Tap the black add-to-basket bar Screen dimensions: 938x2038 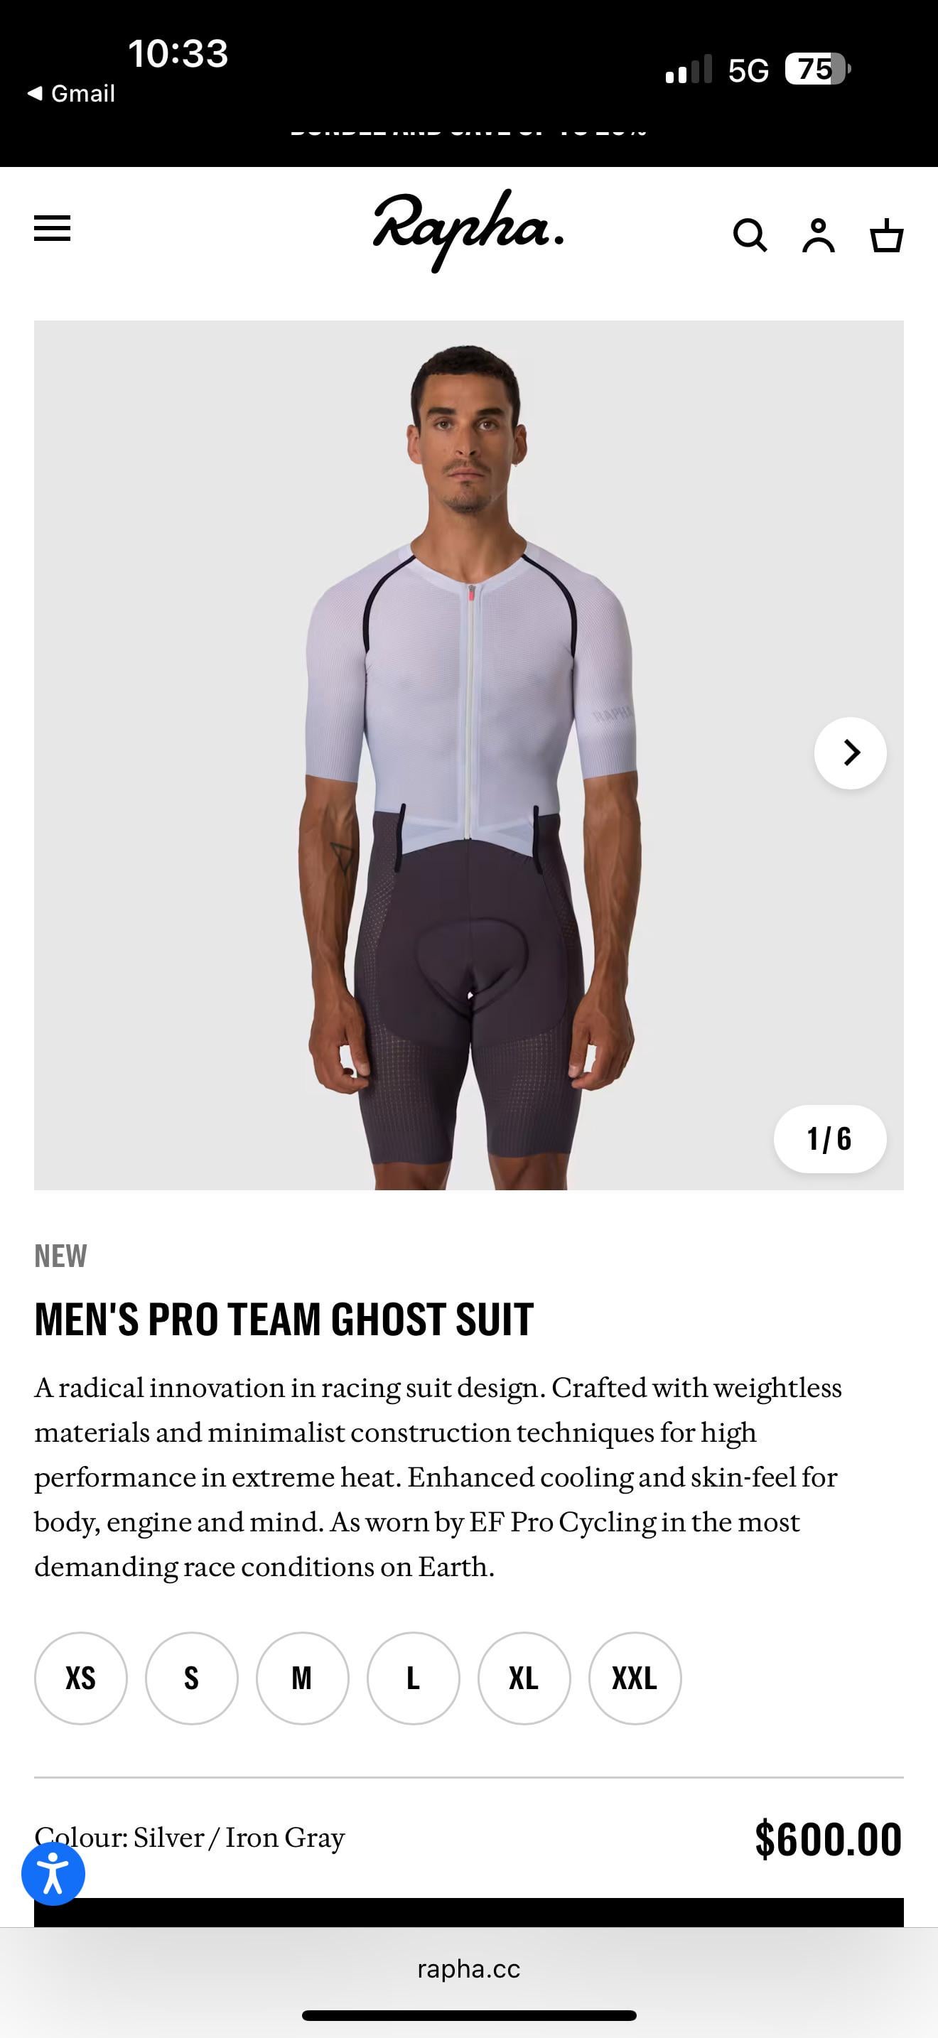click(x=468, y=1912)
